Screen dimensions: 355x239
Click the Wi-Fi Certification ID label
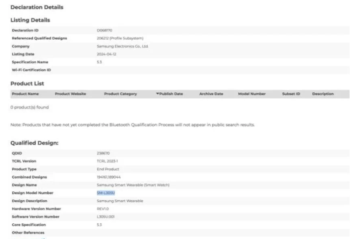(x=31, y=70)
